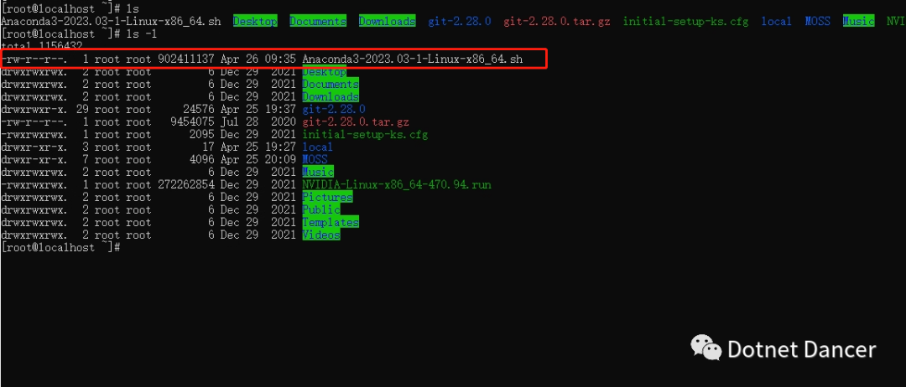
Task: Click initial-setup-ks.cfg name in ls -l listing
Action: (365, 135)
